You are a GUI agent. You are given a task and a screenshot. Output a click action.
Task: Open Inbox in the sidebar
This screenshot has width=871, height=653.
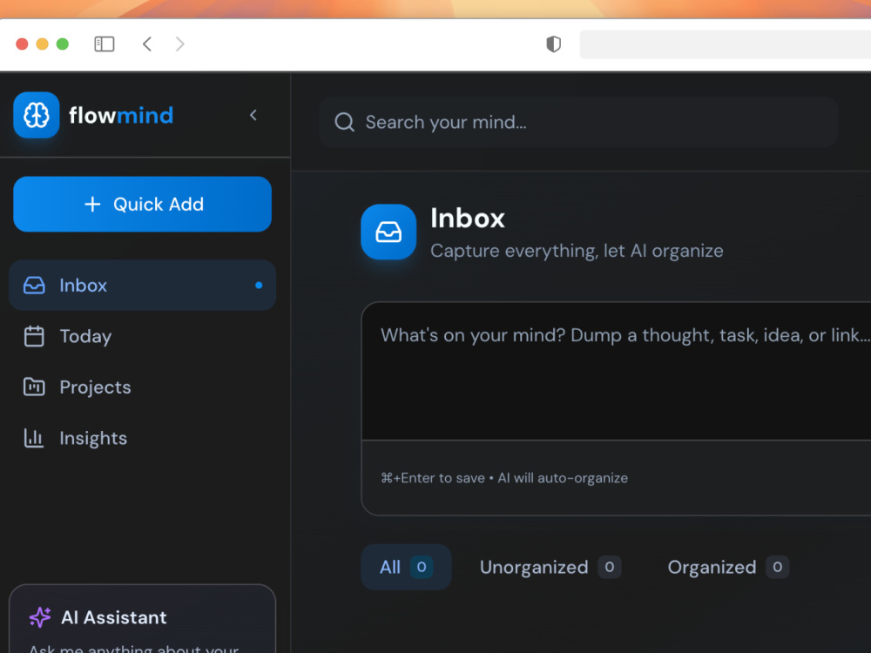[x=142, y=285]
